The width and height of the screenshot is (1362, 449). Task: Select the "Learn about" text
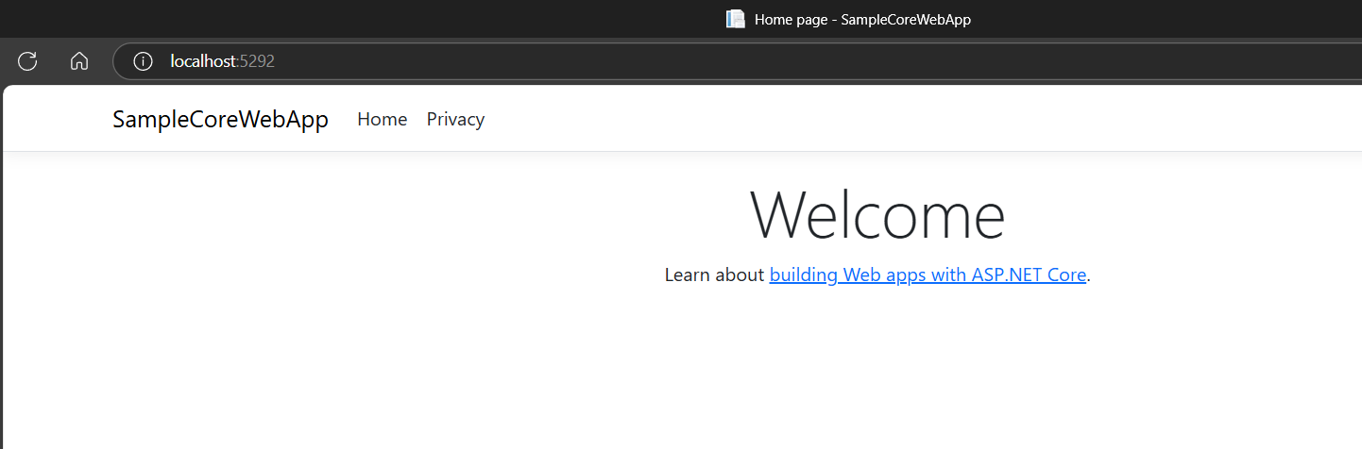pyautogui.click(x=714, y=275)
